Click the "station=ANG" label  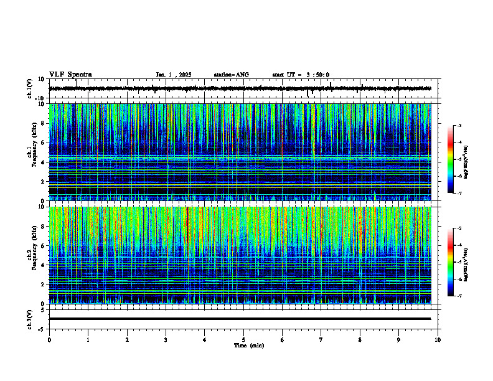tap(231, 75)
